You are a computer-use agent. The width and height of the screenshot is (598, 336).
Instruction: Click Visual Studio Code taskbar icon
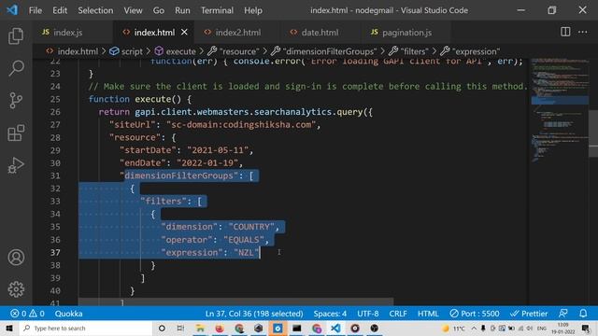pyautogui.click(x=335, y=328)
